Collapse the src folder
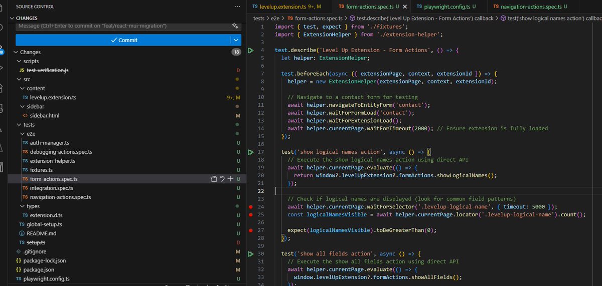Image resolution: width=602 pixels, height=286 pixels. pos(19,79)
